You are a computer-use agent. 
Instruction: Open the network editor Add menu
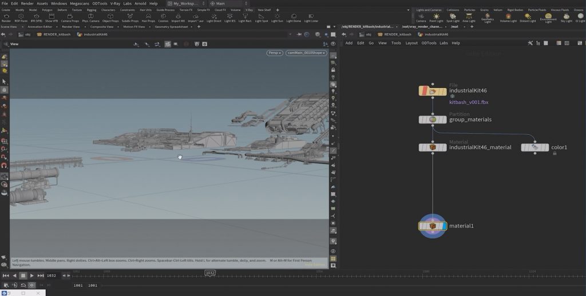349,43
